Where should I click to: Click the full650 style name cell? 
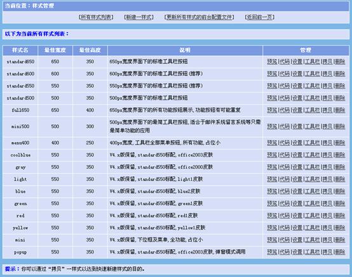20,110
